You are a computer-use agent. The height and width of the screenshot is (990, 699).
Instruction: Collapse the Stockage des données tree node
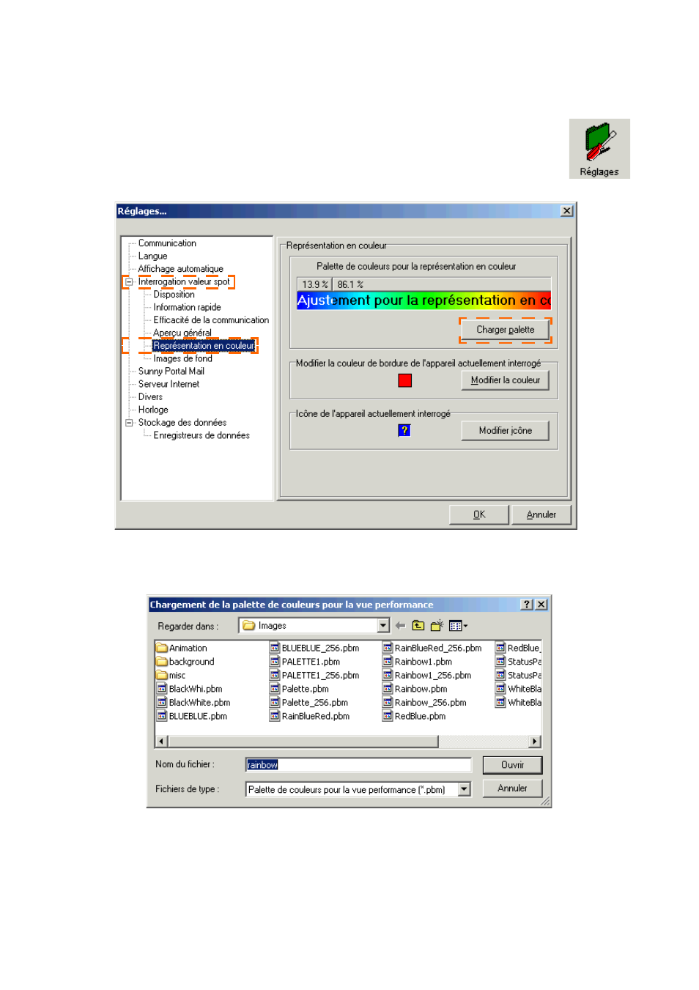click(129, 423)
